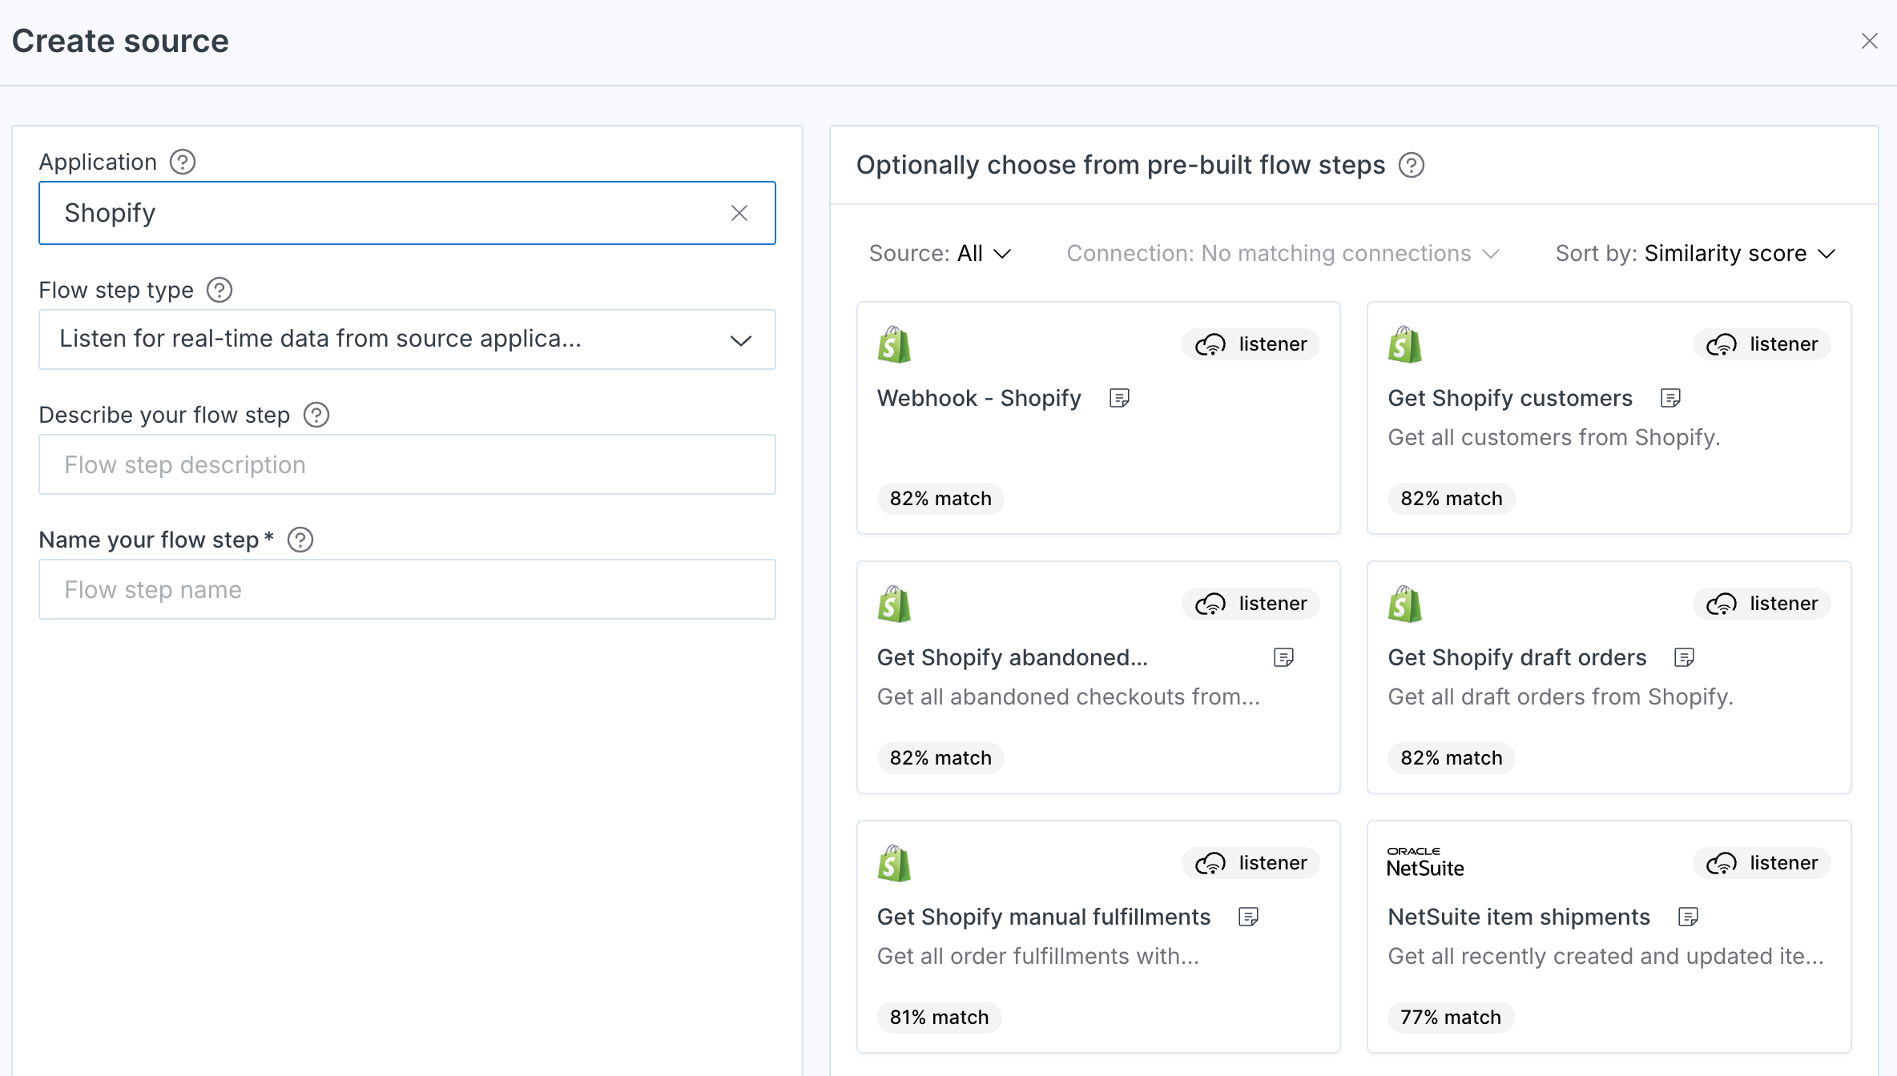Open help for Name your flow step

[300, 540]
